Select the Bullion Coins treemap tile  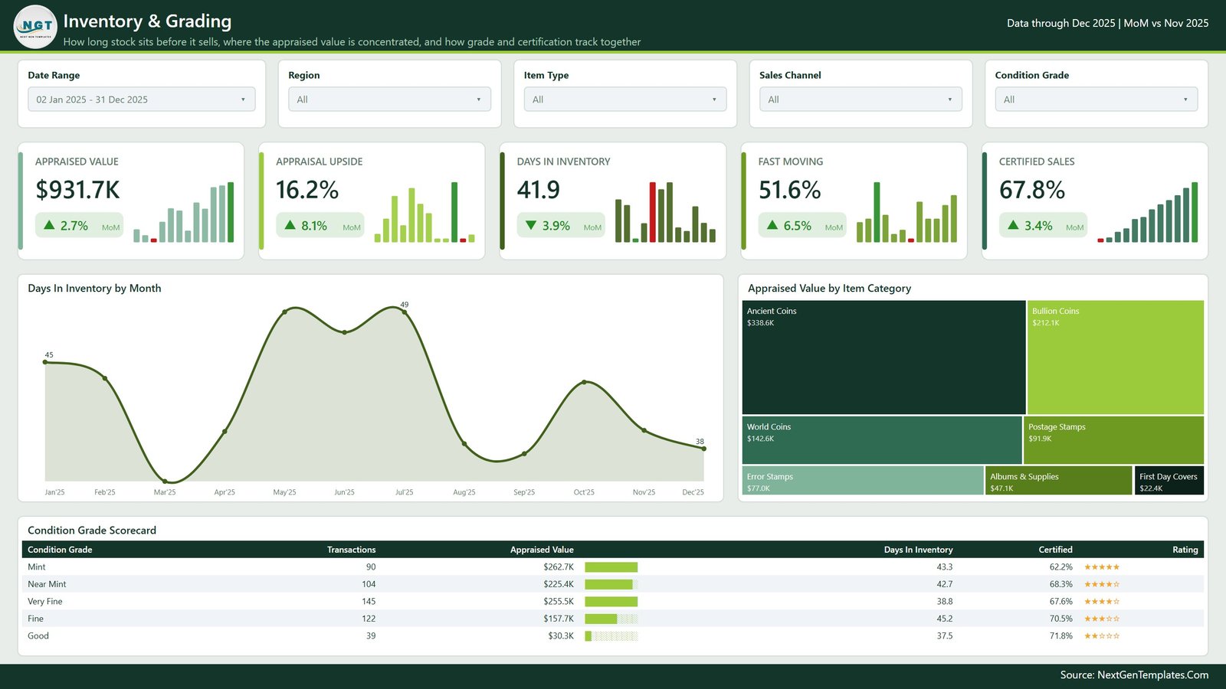1116,357
